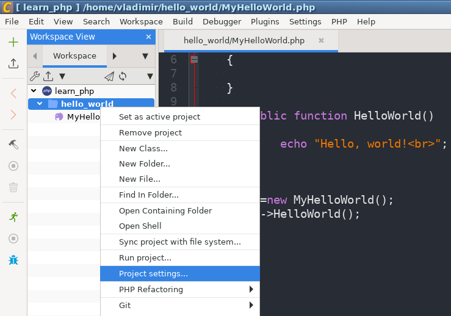Select New File... menu entry

180,179
